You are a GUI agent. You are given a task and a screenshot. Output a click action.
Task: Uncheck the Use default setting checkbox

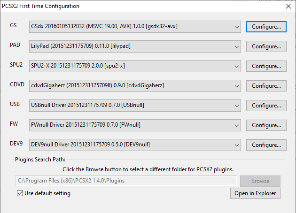(x=19, y=193)
